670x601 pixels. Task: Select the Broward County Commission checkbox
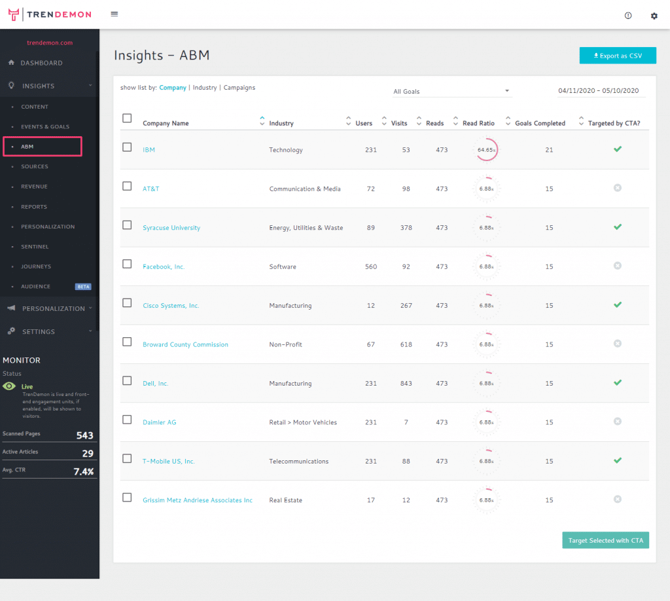[127, 342]
